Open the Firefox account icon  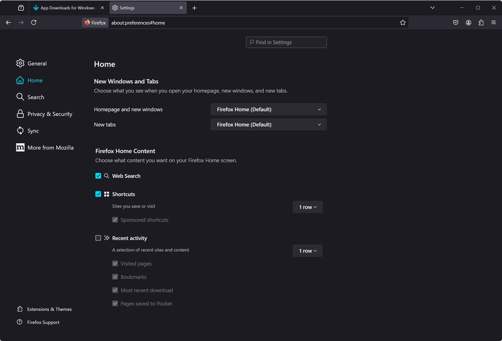coord(468,23)
